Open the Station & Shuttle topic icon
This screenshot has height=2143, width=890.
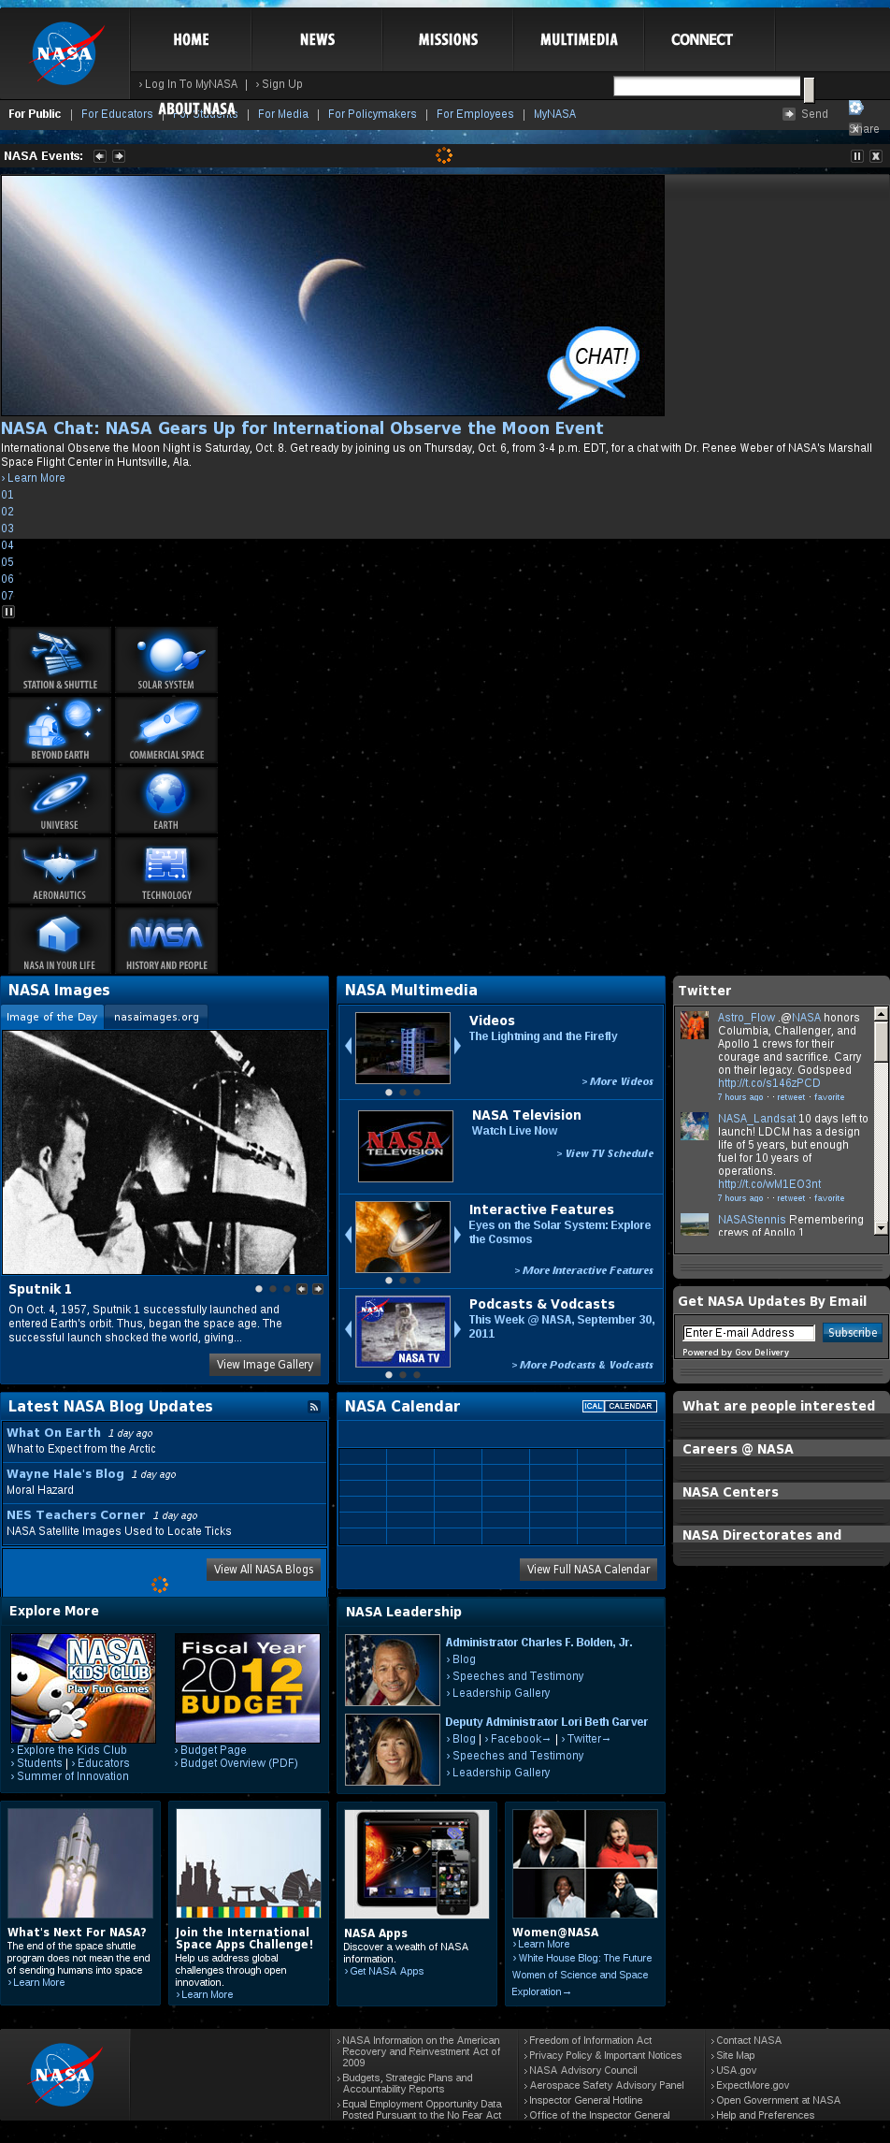tap(60, 660)
